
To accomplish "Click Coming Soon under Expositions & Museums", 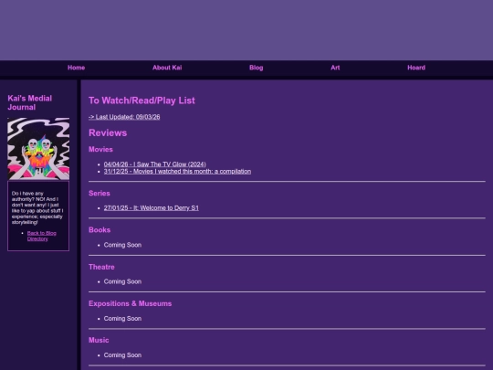I will [x=122, y=319].
